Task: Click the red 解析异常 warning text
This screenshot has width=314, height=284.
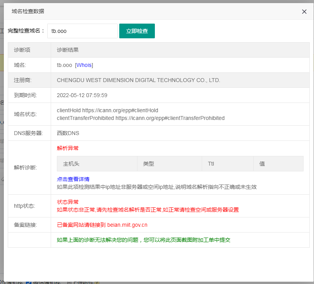Action: point(68,148)
